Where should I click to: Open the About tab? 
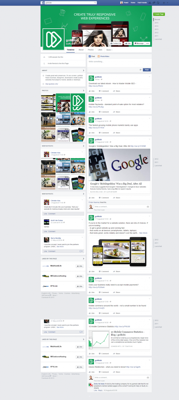81,50
